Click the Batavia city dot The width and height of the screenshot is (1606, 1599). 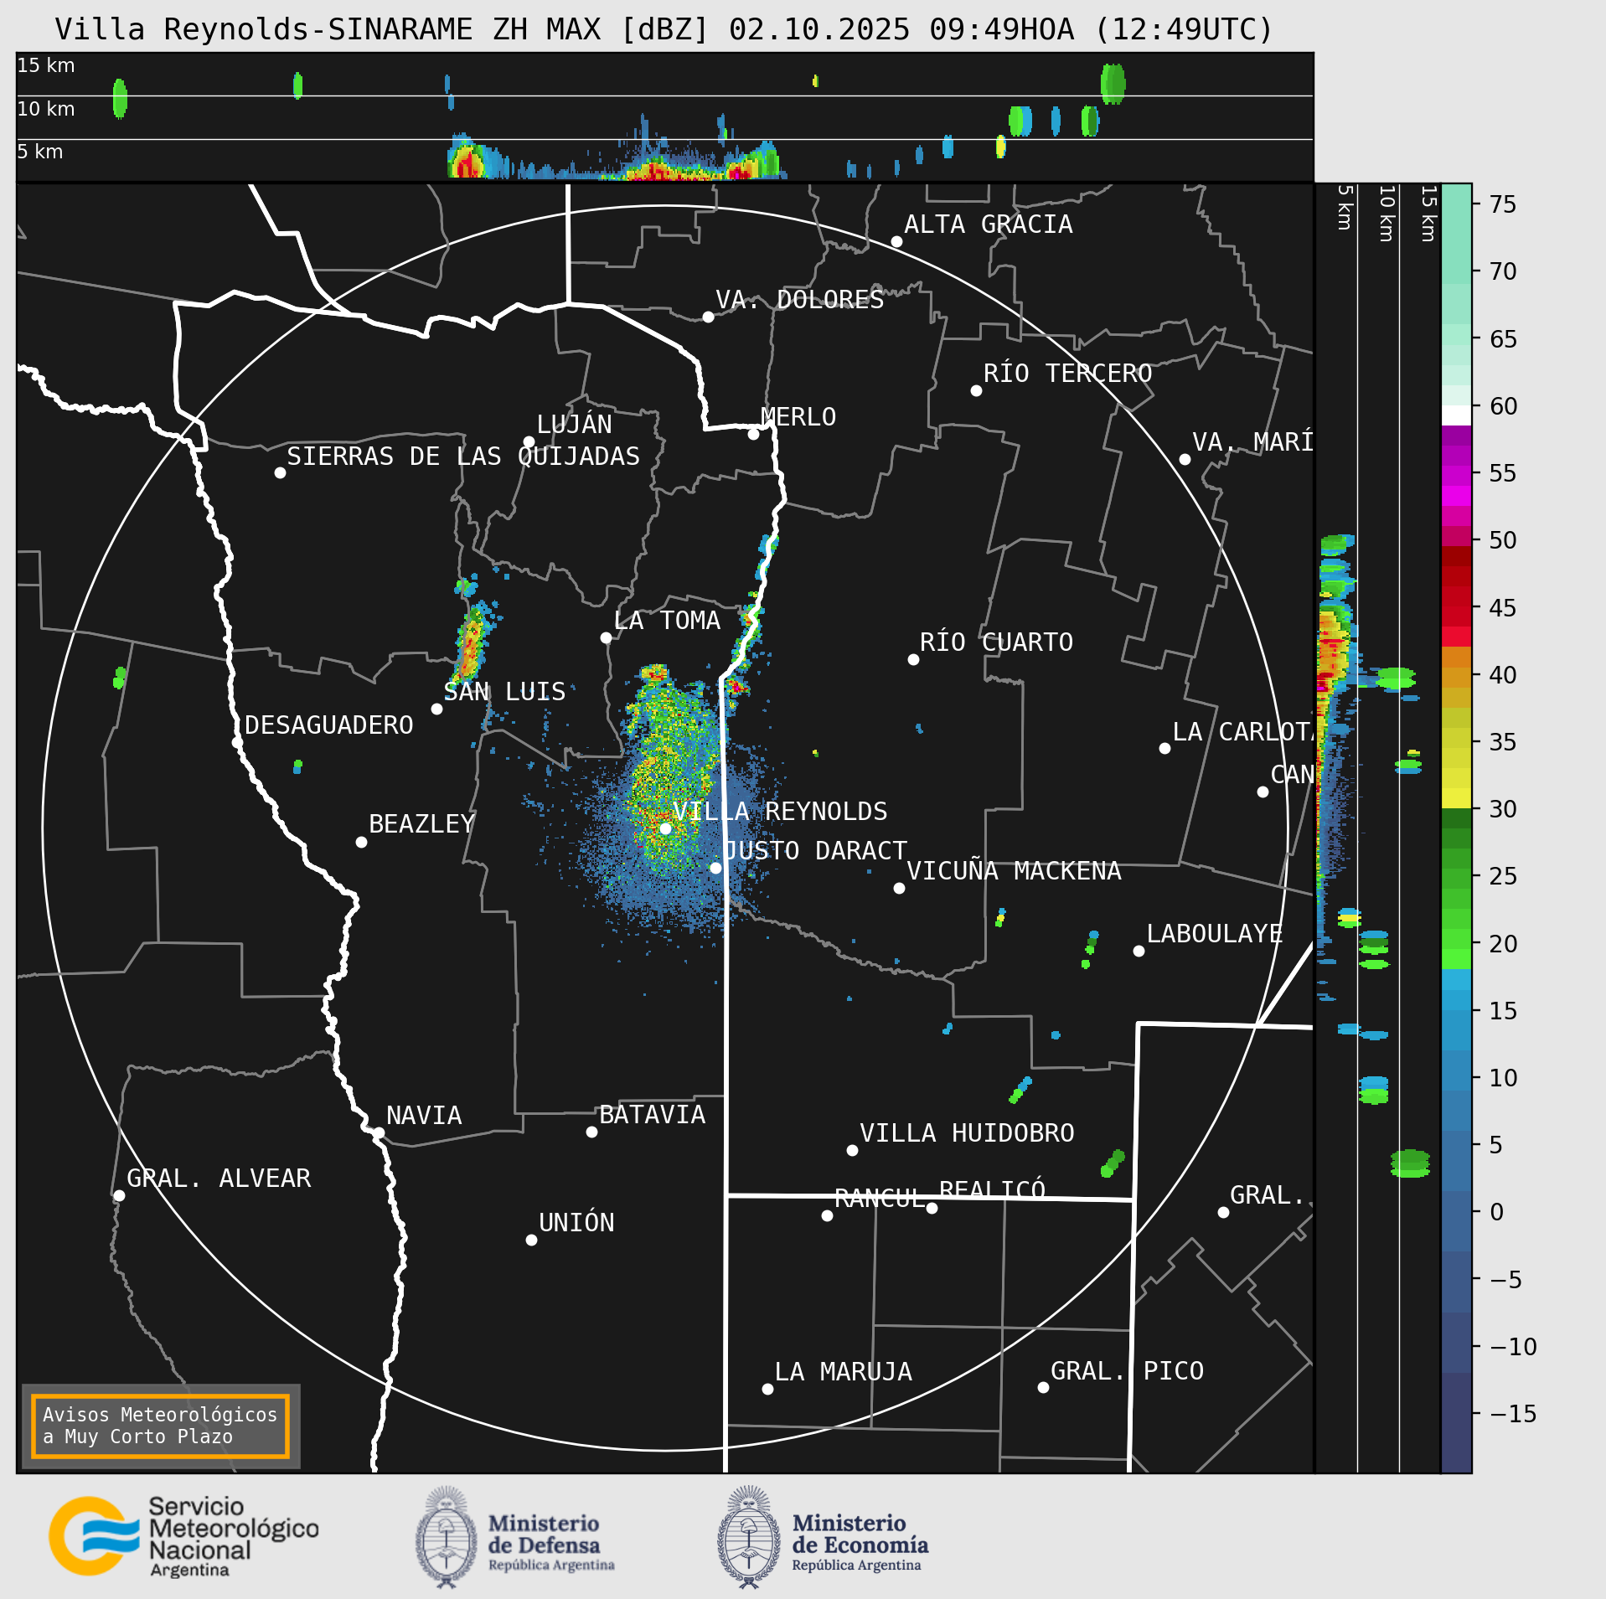tap(591, 1132)
